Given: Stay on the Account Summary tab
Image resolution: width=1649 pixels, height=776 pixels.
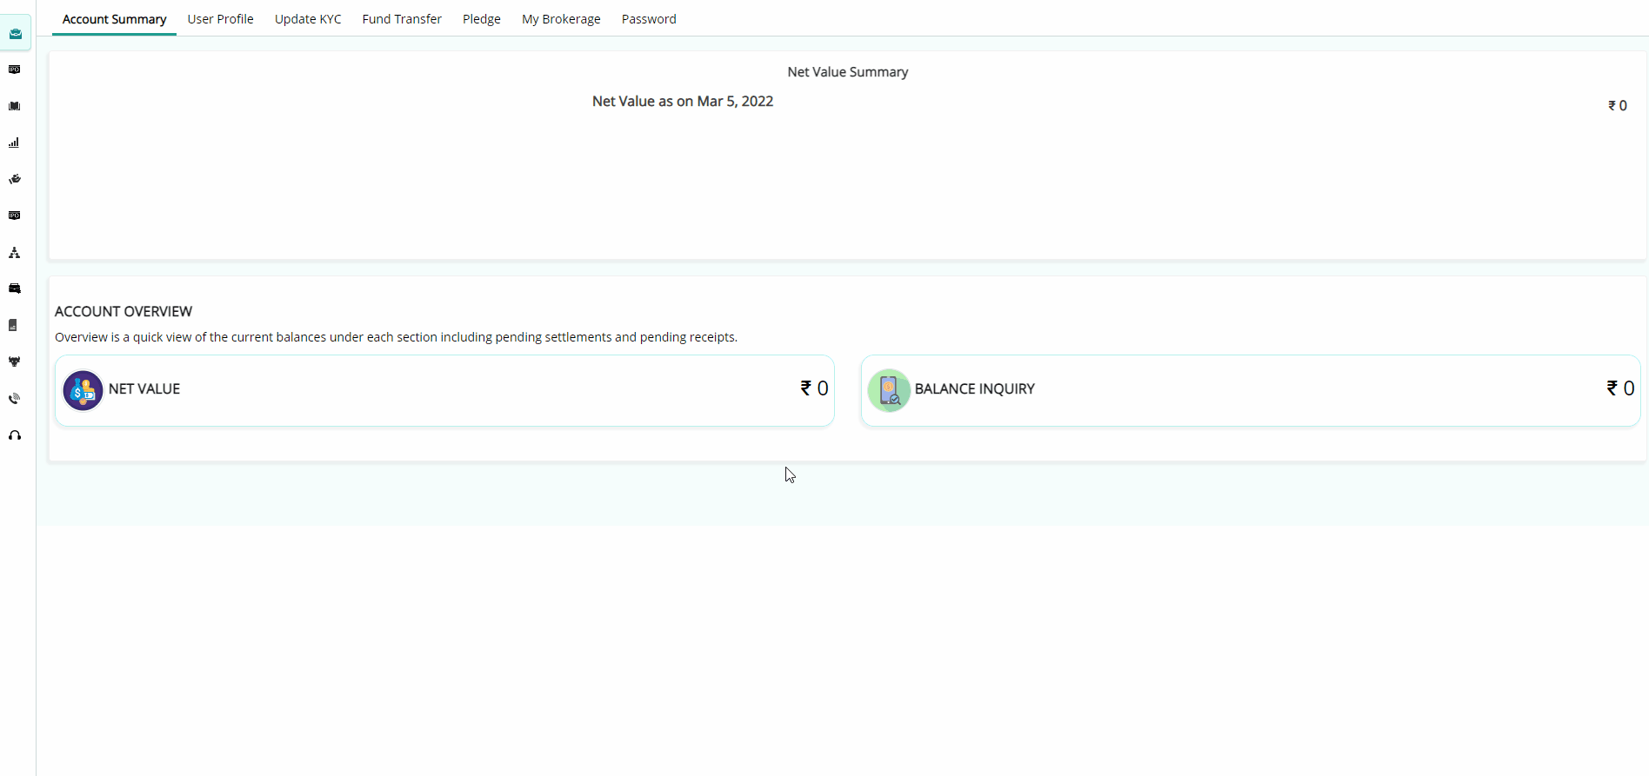Looking at the screenshot, I should tap(115, 19).
